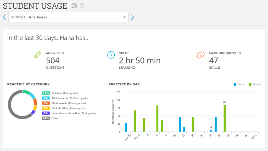Toggle Home series in chart legend

[x=239, y=84]
